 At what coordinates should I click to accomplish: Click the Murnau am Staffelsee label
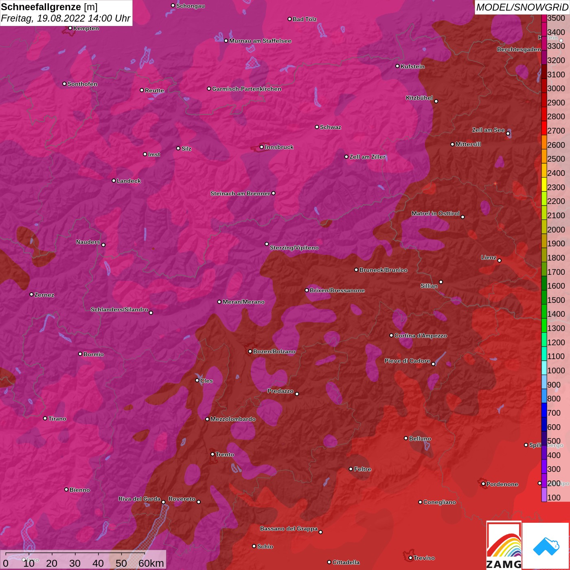tap(260, 41)
